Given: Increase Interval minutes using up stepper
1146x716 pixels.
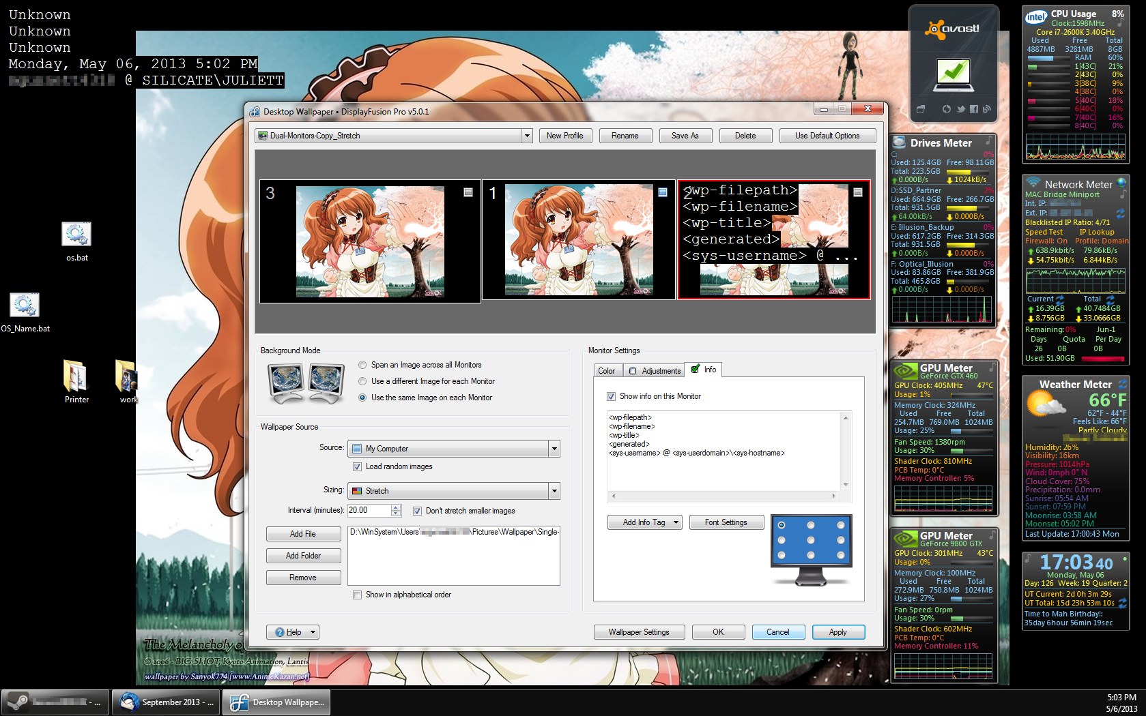Looking at the screenshot, I should tap(396, 507).
